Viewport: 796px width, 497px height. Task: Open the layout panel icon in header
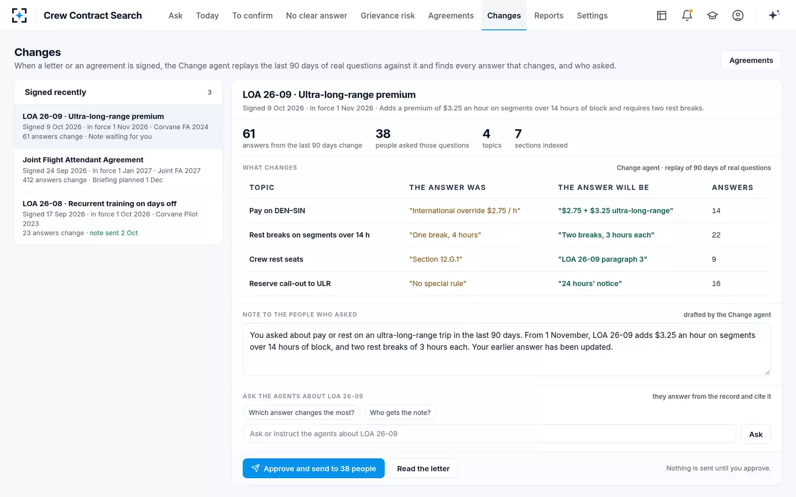point(662,15)
